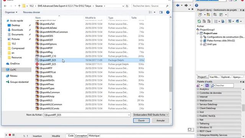Open 10.2 folder in sidebar

pos(14,44)
